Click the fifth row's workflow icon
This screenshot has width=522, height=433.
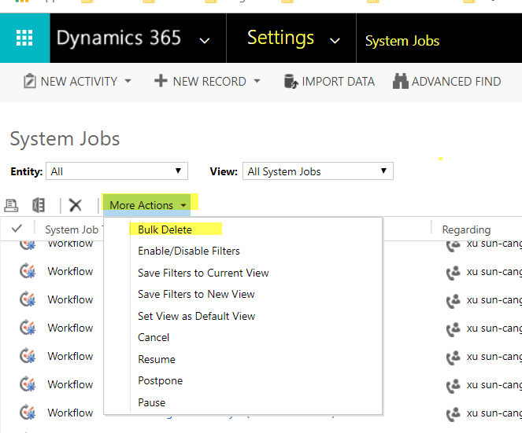(28, 356)
